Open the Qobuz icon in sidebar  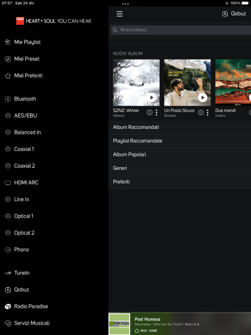8,290
